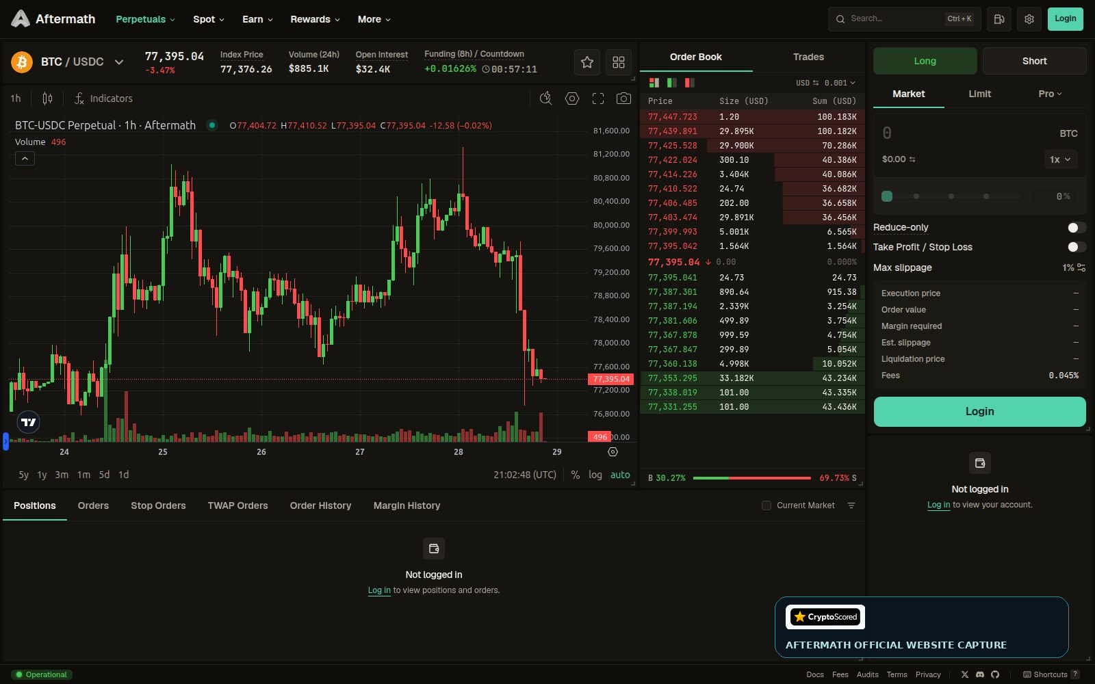Focus the BTC amount input field

tap(965, 133)
